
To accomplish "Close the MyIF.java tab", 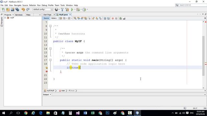I will click(70, 15).
